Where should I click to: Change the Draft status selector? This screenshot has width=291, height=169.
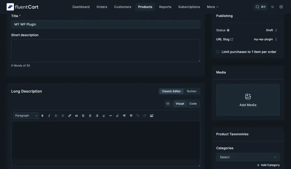pyautogui.click(x=271, y=30)
